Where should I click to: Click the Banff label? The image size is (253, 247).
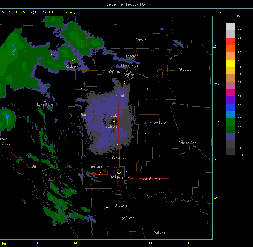36,166
